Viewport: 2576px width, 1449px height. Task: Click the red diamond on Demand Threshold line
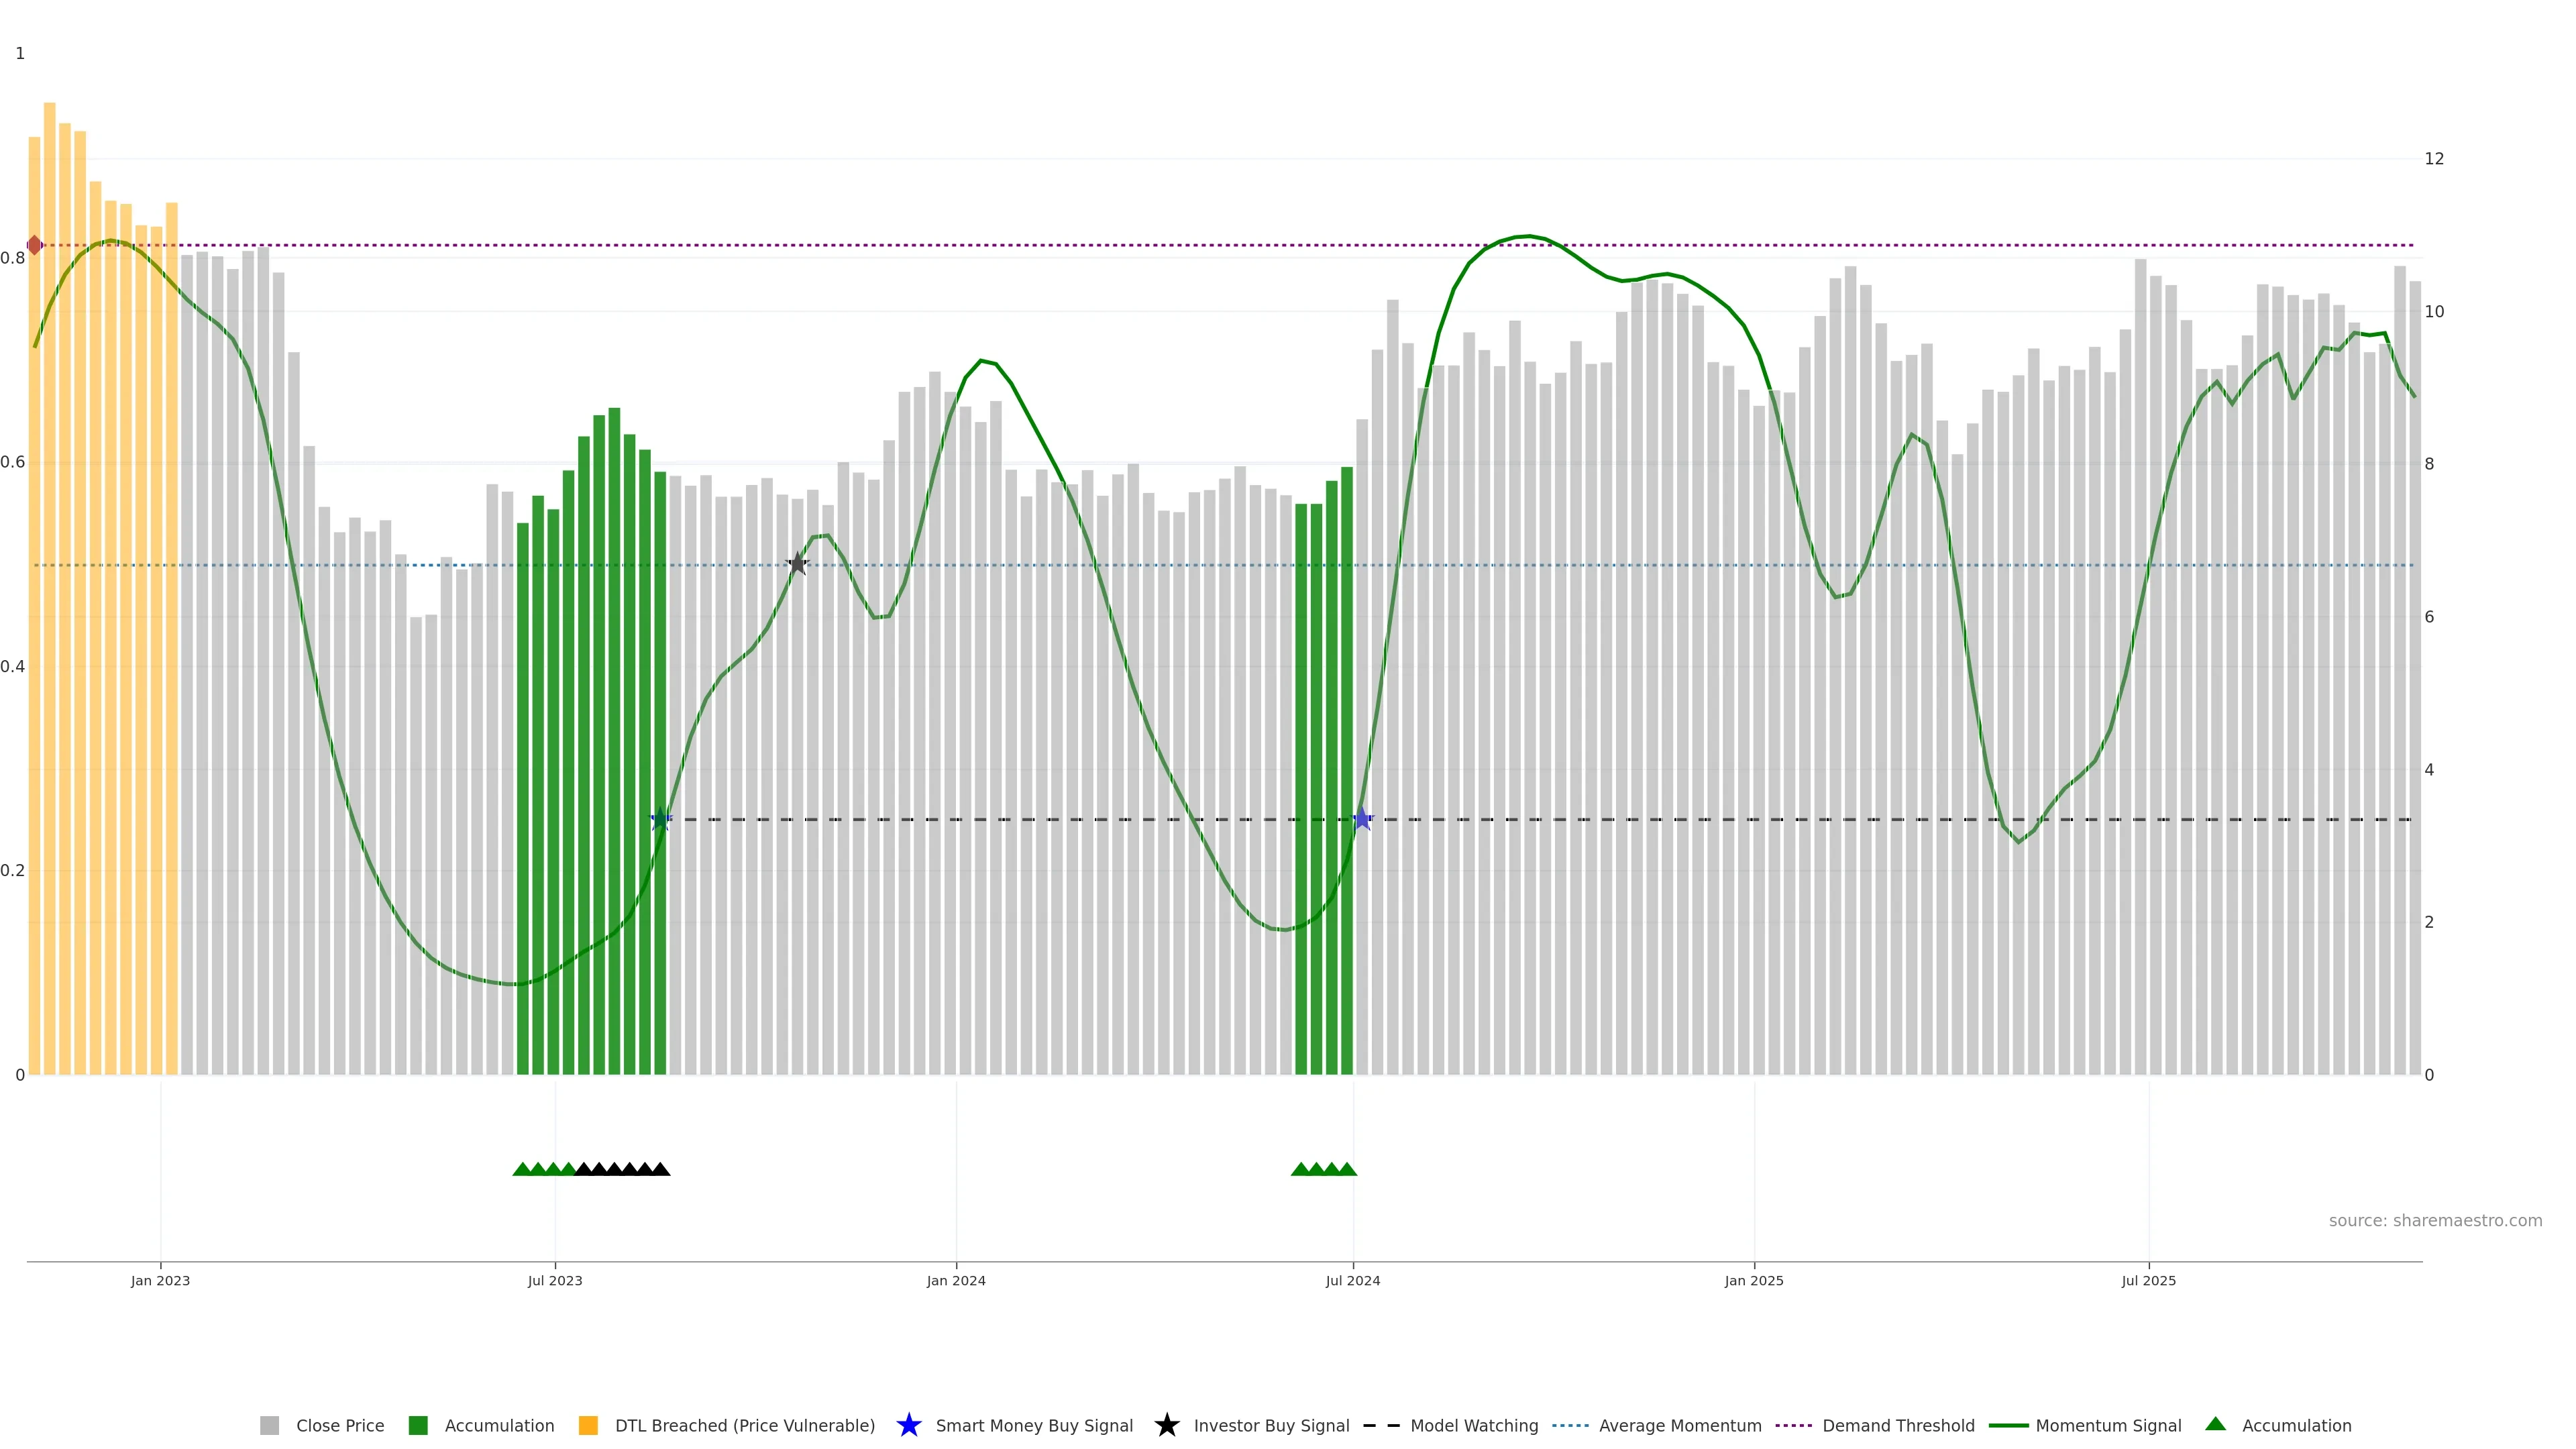pos(34,245)
